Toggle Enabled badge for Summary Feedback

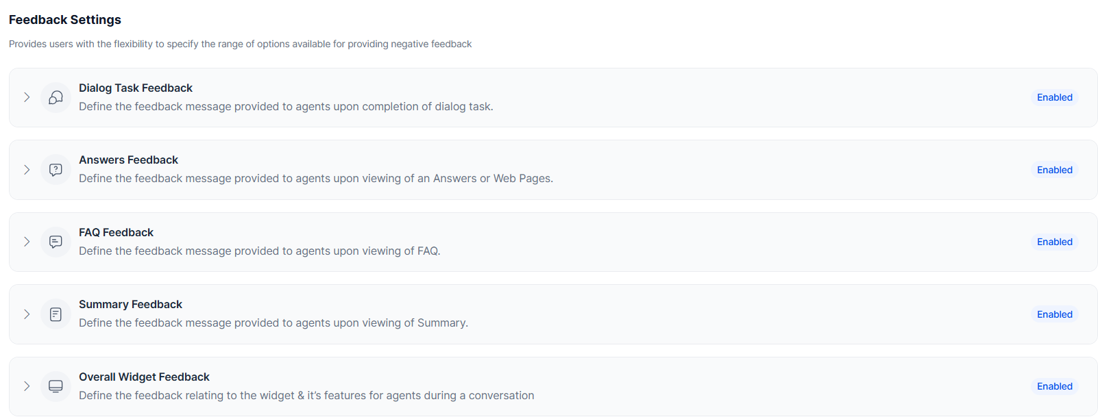(1055, 314)
